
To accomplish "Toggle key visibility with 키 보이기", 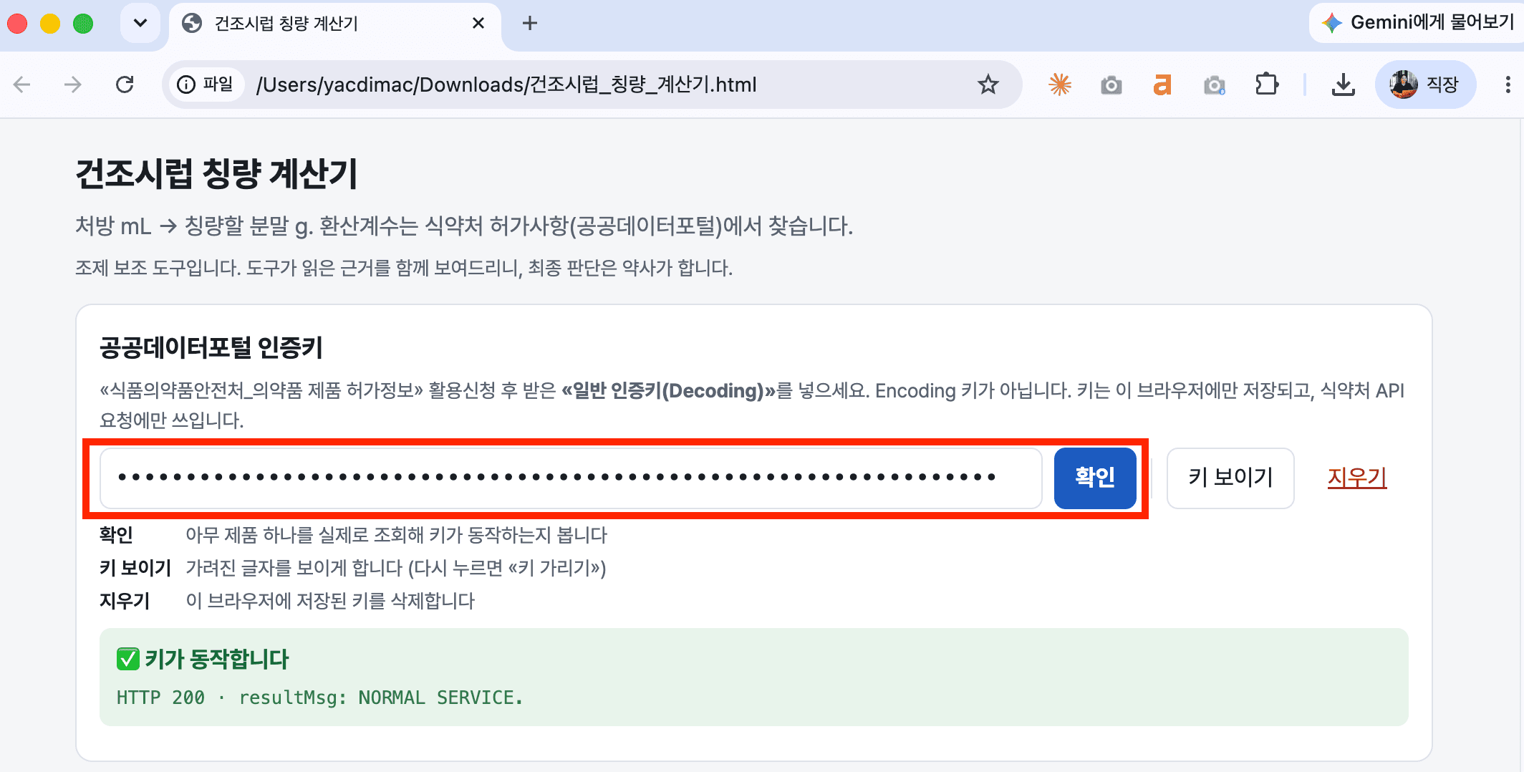I will point(1230,478).
